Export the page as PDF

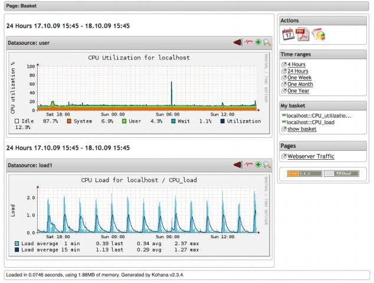tap(303, 35)
